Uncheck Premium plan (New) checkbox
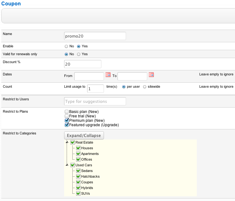Screen dimensions: 235x201 67,121
